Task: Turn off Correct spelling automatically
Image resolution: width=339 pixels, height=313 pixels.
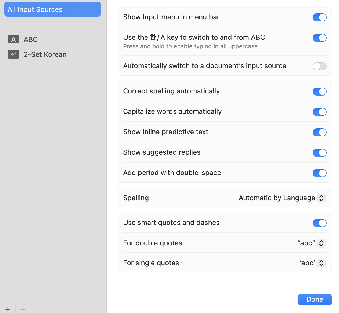Action: pos(319,92)
